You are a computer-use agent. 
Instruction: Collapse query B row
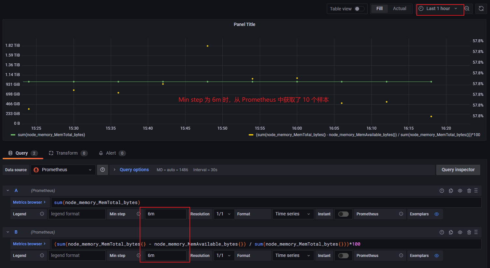pos(8,232)
